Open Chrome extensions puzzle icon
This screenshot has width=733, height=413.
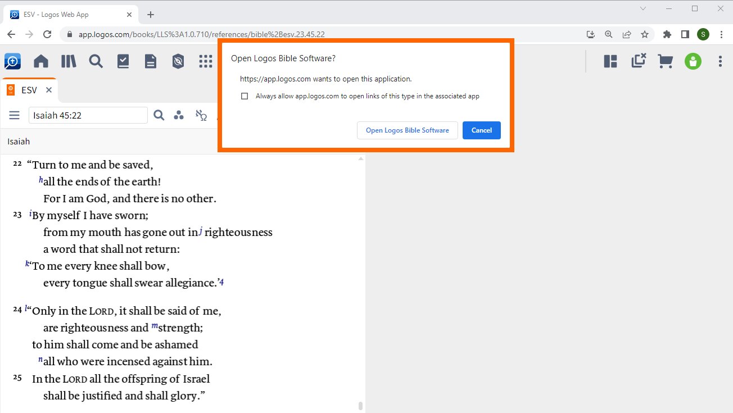[667, 34]
